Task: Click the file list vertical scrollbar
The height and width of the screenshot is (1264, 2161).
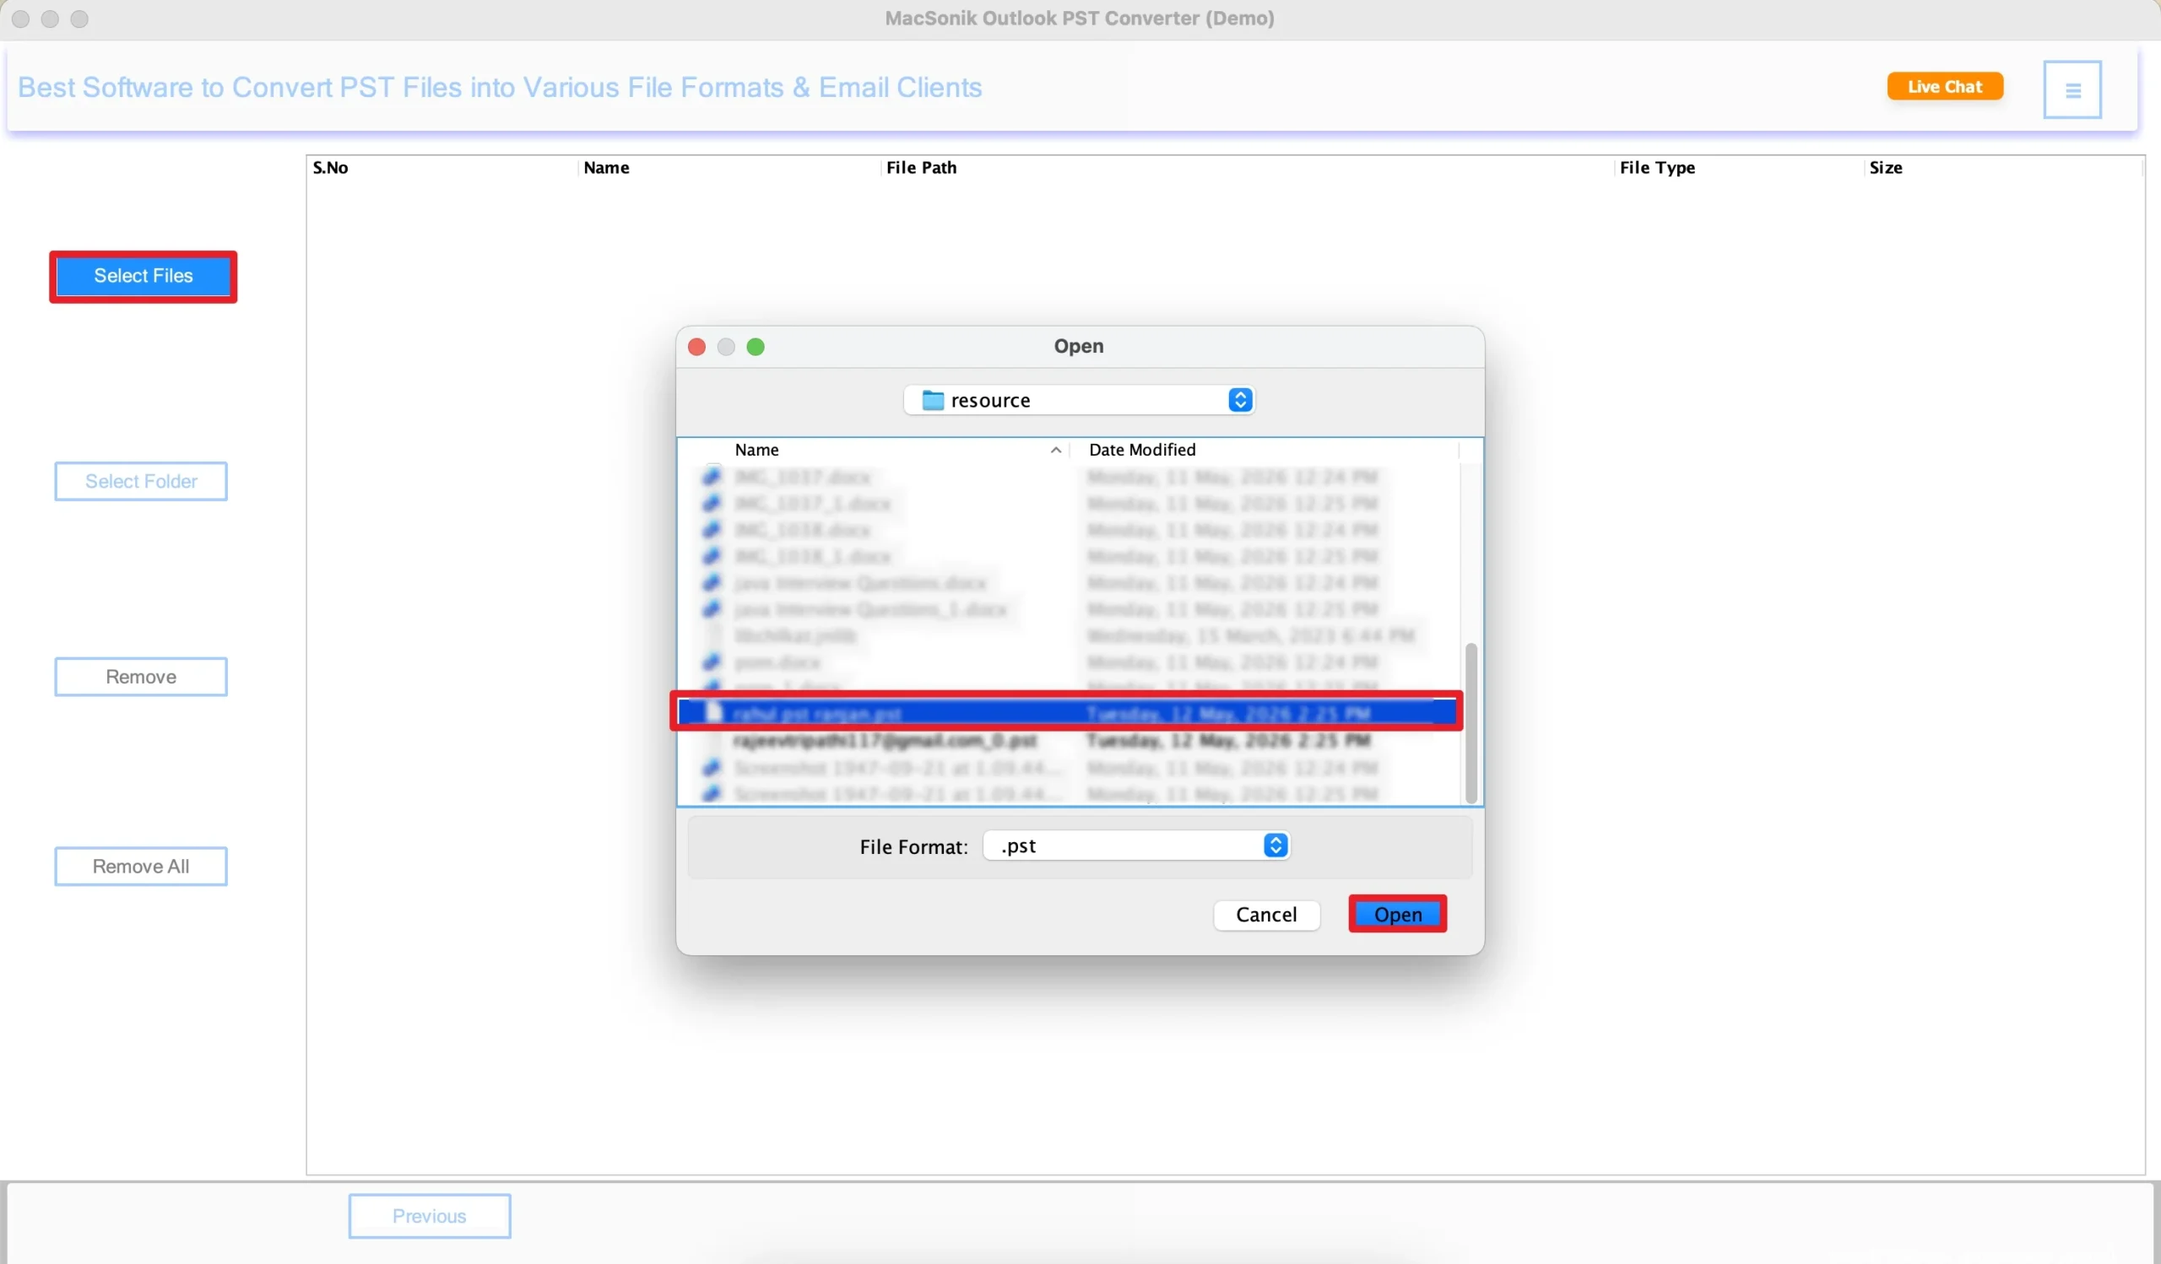Action: (x=1470, y=723)
